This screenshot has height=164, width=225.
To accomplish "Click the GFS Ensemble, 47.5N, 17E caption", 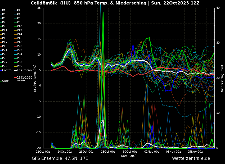I will [60, 158].
